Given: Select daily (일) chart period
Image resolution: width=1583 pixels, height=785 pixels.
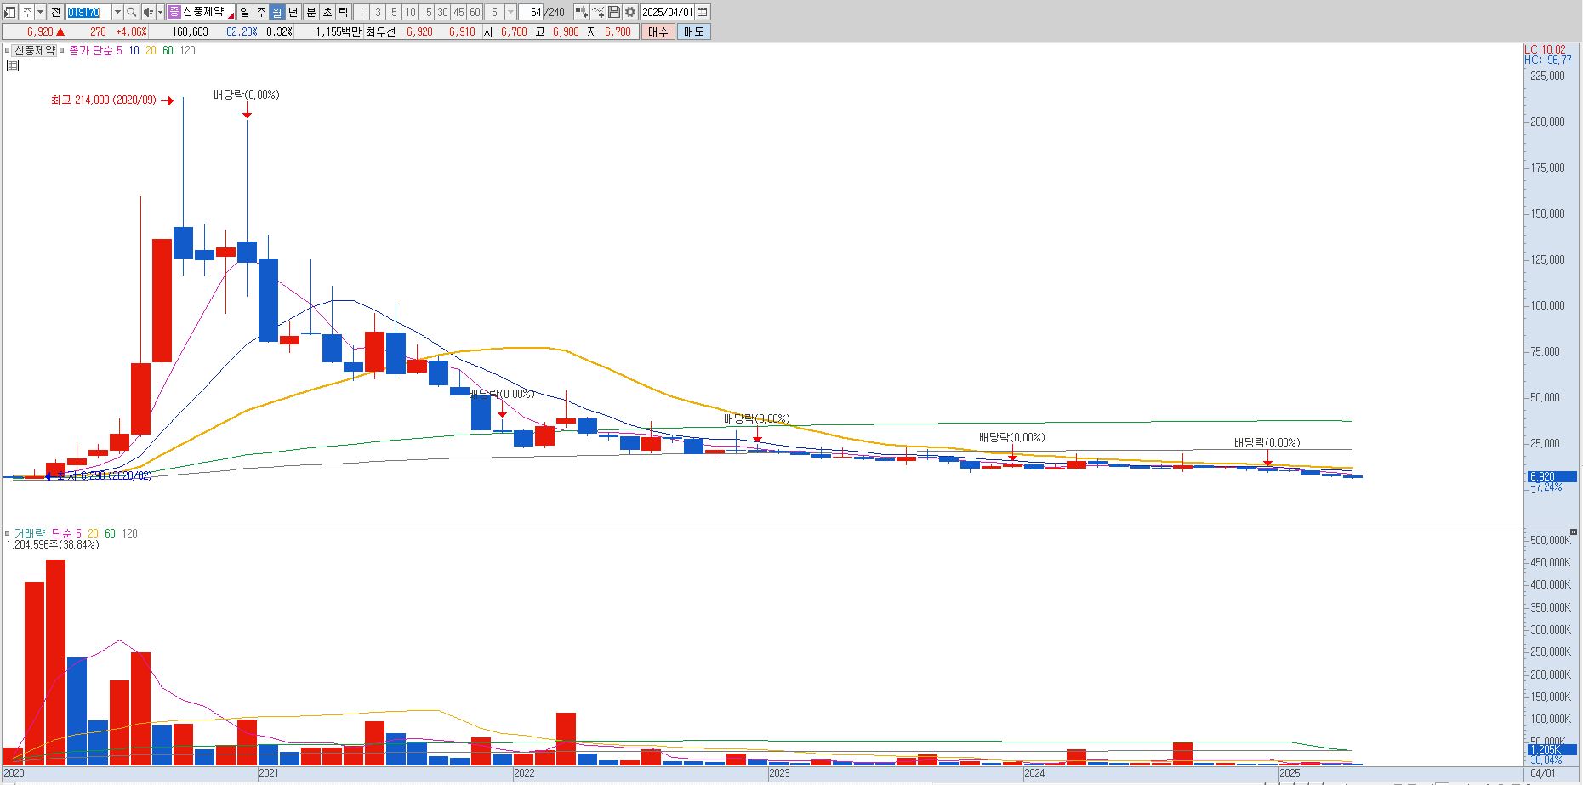Looking at the screenshot, I should tap(245, 12).
